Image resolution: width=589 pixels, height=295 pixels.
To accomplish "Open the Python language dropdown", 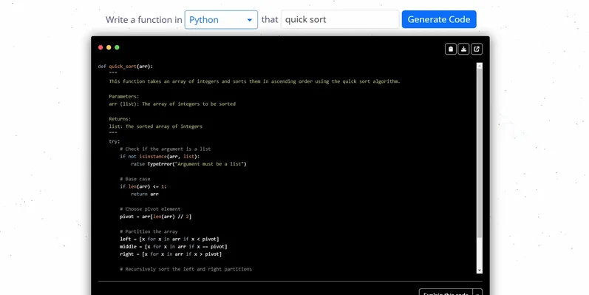I will 221,19.
